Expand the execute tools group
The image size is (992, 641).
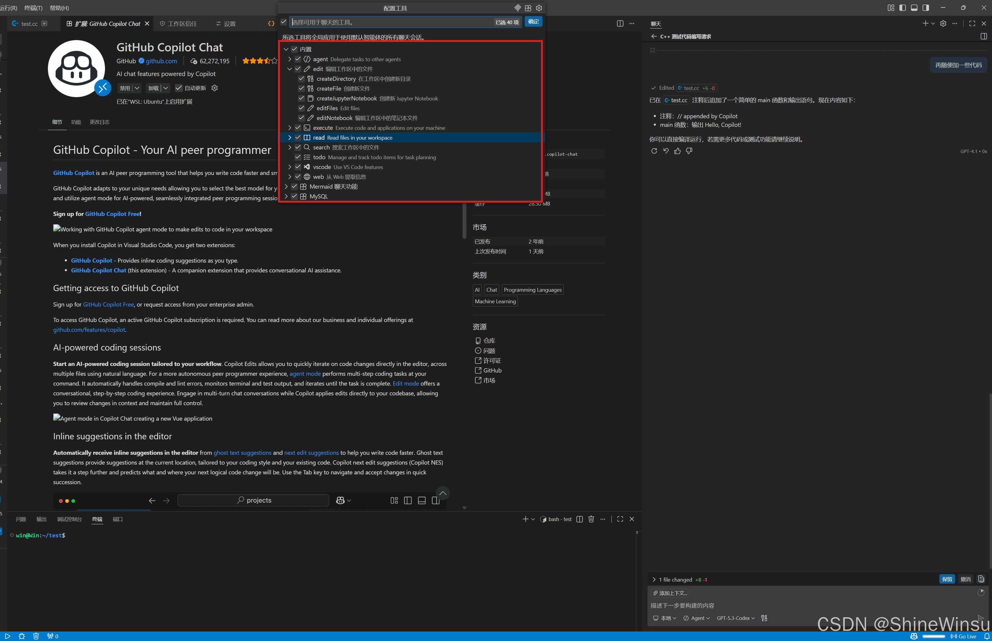pyautogui.click(x=290, y=127)
